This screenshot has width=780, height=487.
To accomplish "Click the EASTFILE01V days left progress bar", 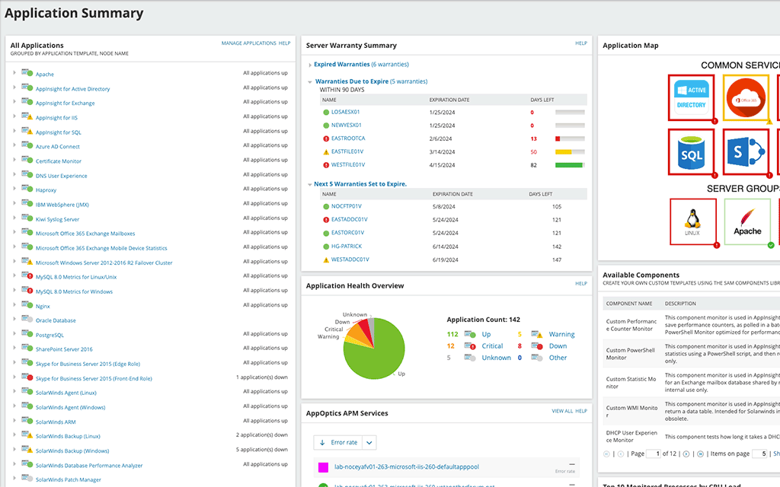I will [570, 152].
